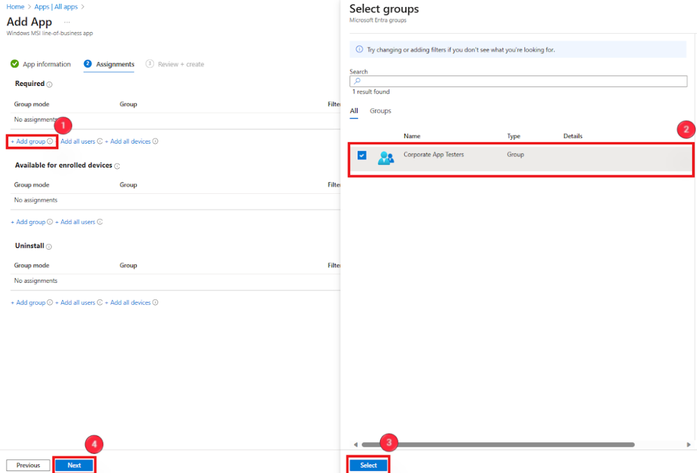Click the Next button
This screenshot has height=473, width=697.
(x=74, y=465)
